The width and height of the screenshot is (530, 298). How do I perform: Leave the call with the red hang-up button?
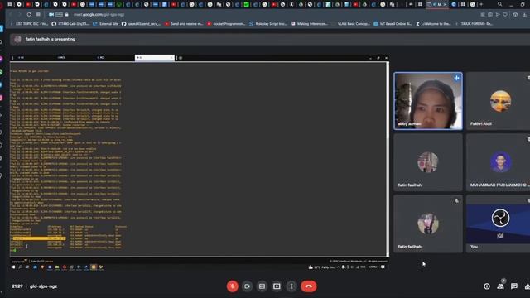click(309, 286)
